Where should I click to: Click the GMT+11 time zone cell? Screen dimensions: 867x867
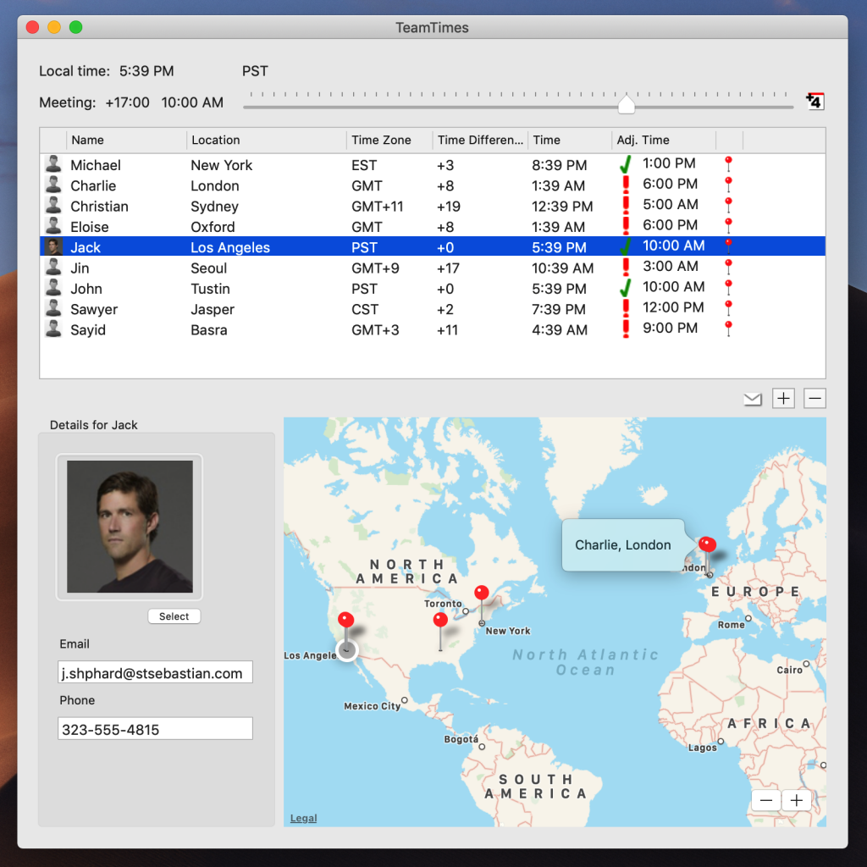click(x=378, y=207)
